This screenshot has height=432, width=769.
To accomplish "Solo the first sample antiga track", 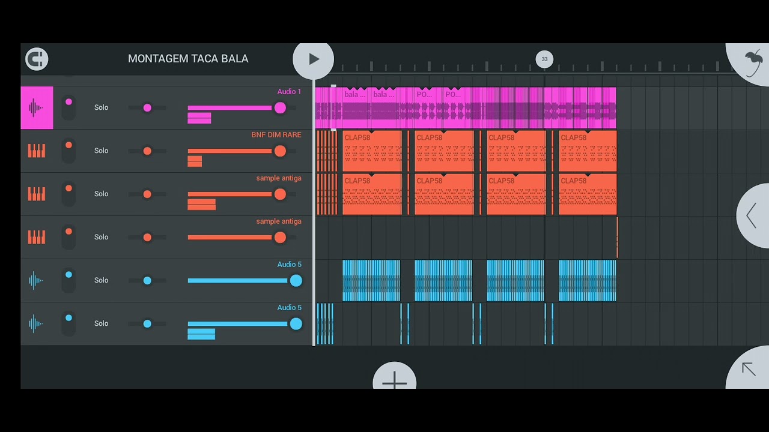I will coord(101,194).
